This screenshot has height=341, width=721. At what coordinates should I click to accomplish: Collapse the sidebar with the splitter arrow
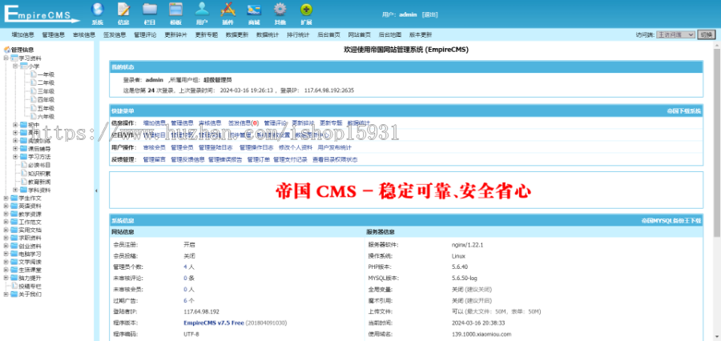pyautogui.click(x=96, y=191)
